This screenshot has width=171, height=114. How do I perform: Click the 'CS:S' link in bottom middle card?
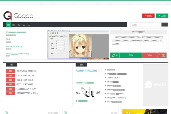pos(114,113)
